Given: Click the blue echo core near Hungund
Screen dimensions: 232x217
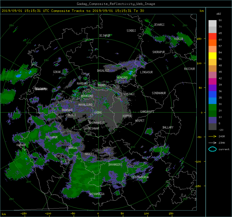Looking at the screenshot, I should click(130, 73).
